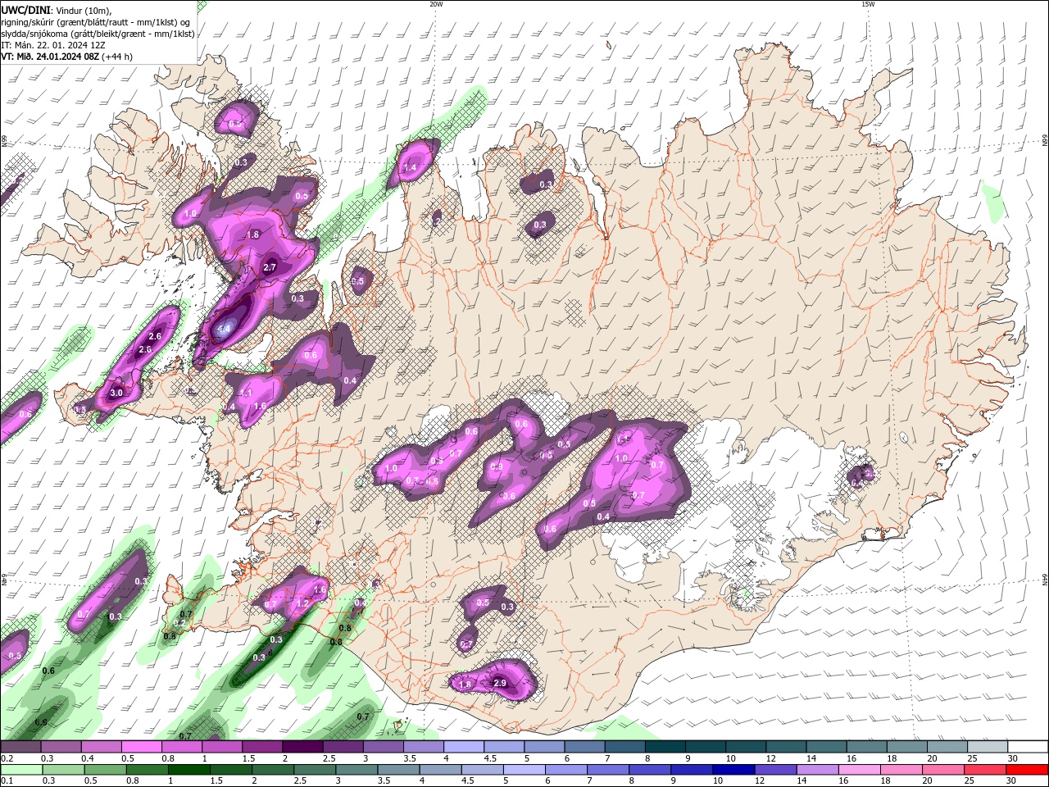Click the '20W' longitude label

click(x=436, y=4)
